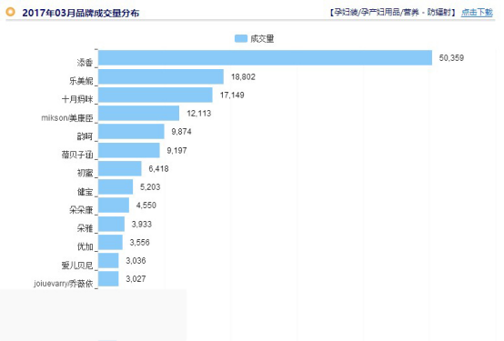
Task: Select the 朵雅 bar showing 3,933
Action: click(x=112, y=224)
